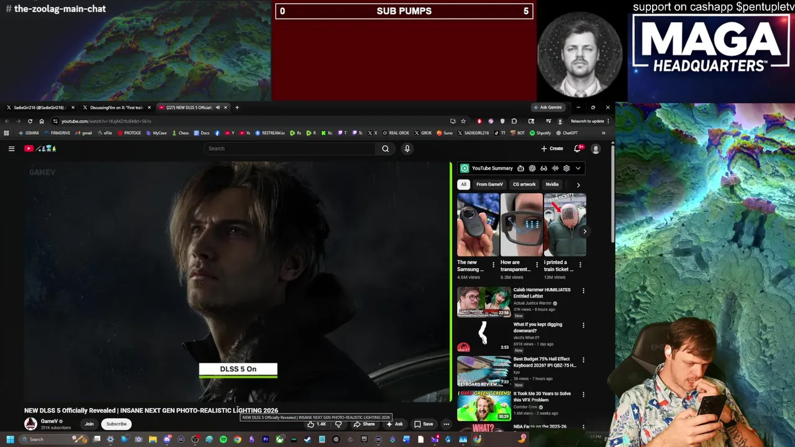The height and width of the screenshot is (447, 795).
Task: Open the FIRMDRIVE bookmark
Action: click(57, 133)
